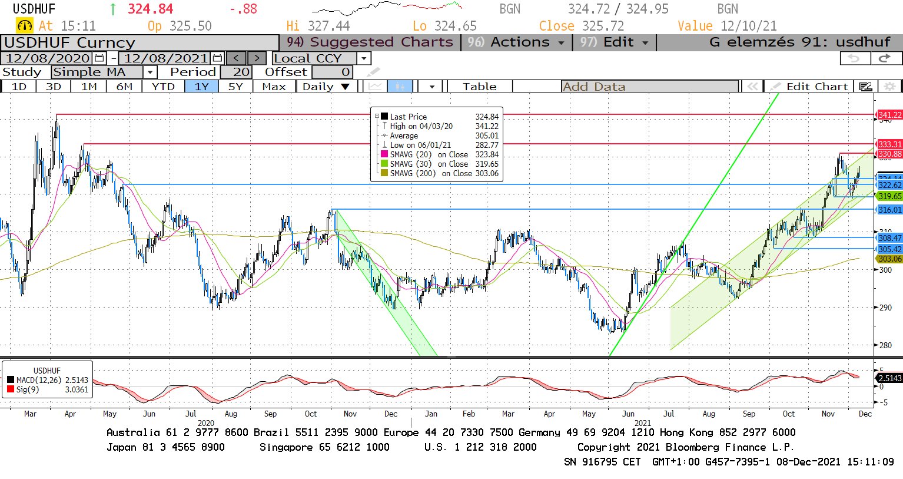Click the intraday sparkline thumbnail
This screenshot has height=479, width=903.
coord(387,9)
